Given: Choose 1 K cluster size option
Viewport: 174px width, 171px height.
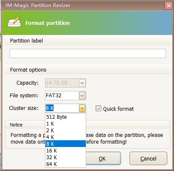Looking at the screenshot, I should pyautogui.click(x=66, y=124).
